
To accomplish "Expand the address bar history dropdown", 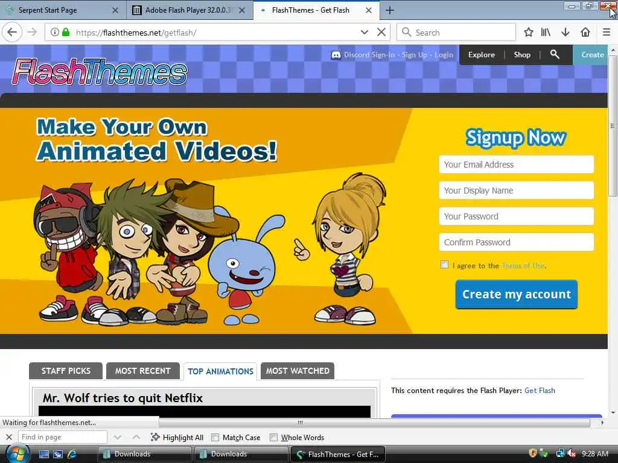I will [364, 33].
